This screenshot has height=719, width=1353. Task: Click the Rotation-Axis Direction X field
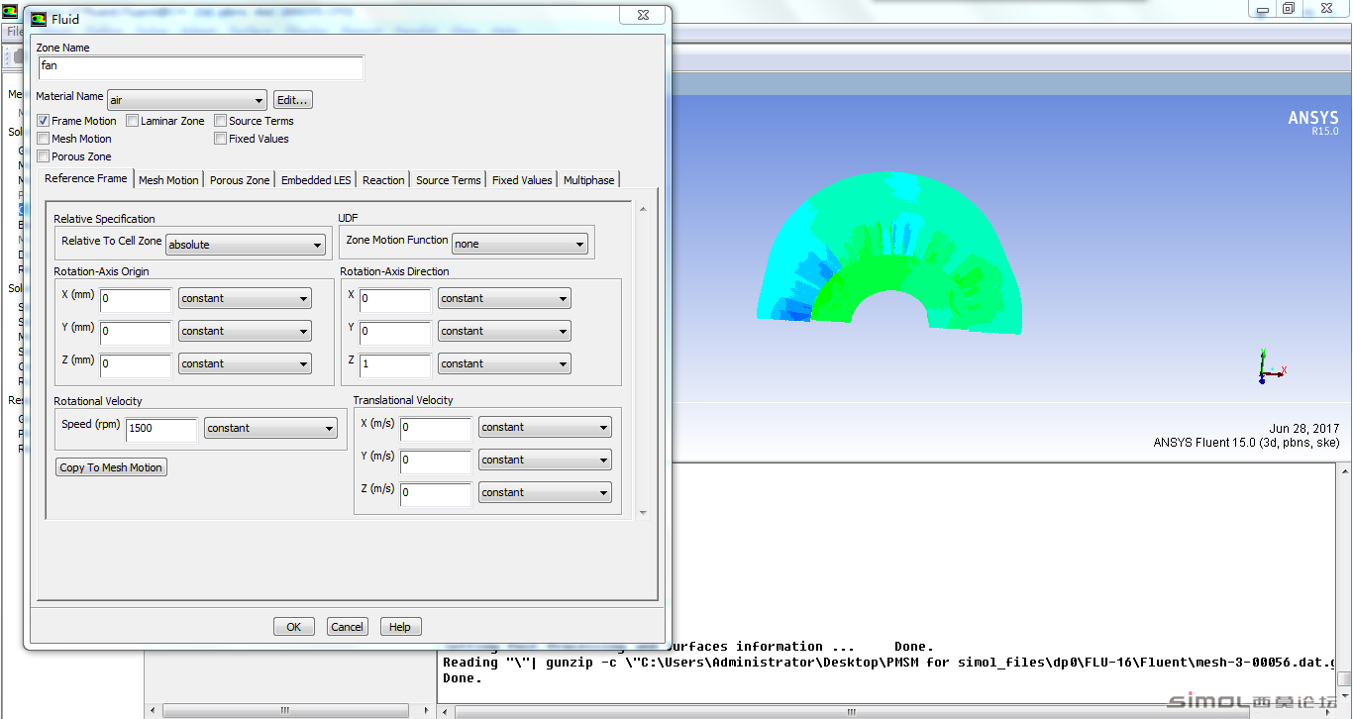click(x=395, y=300)
